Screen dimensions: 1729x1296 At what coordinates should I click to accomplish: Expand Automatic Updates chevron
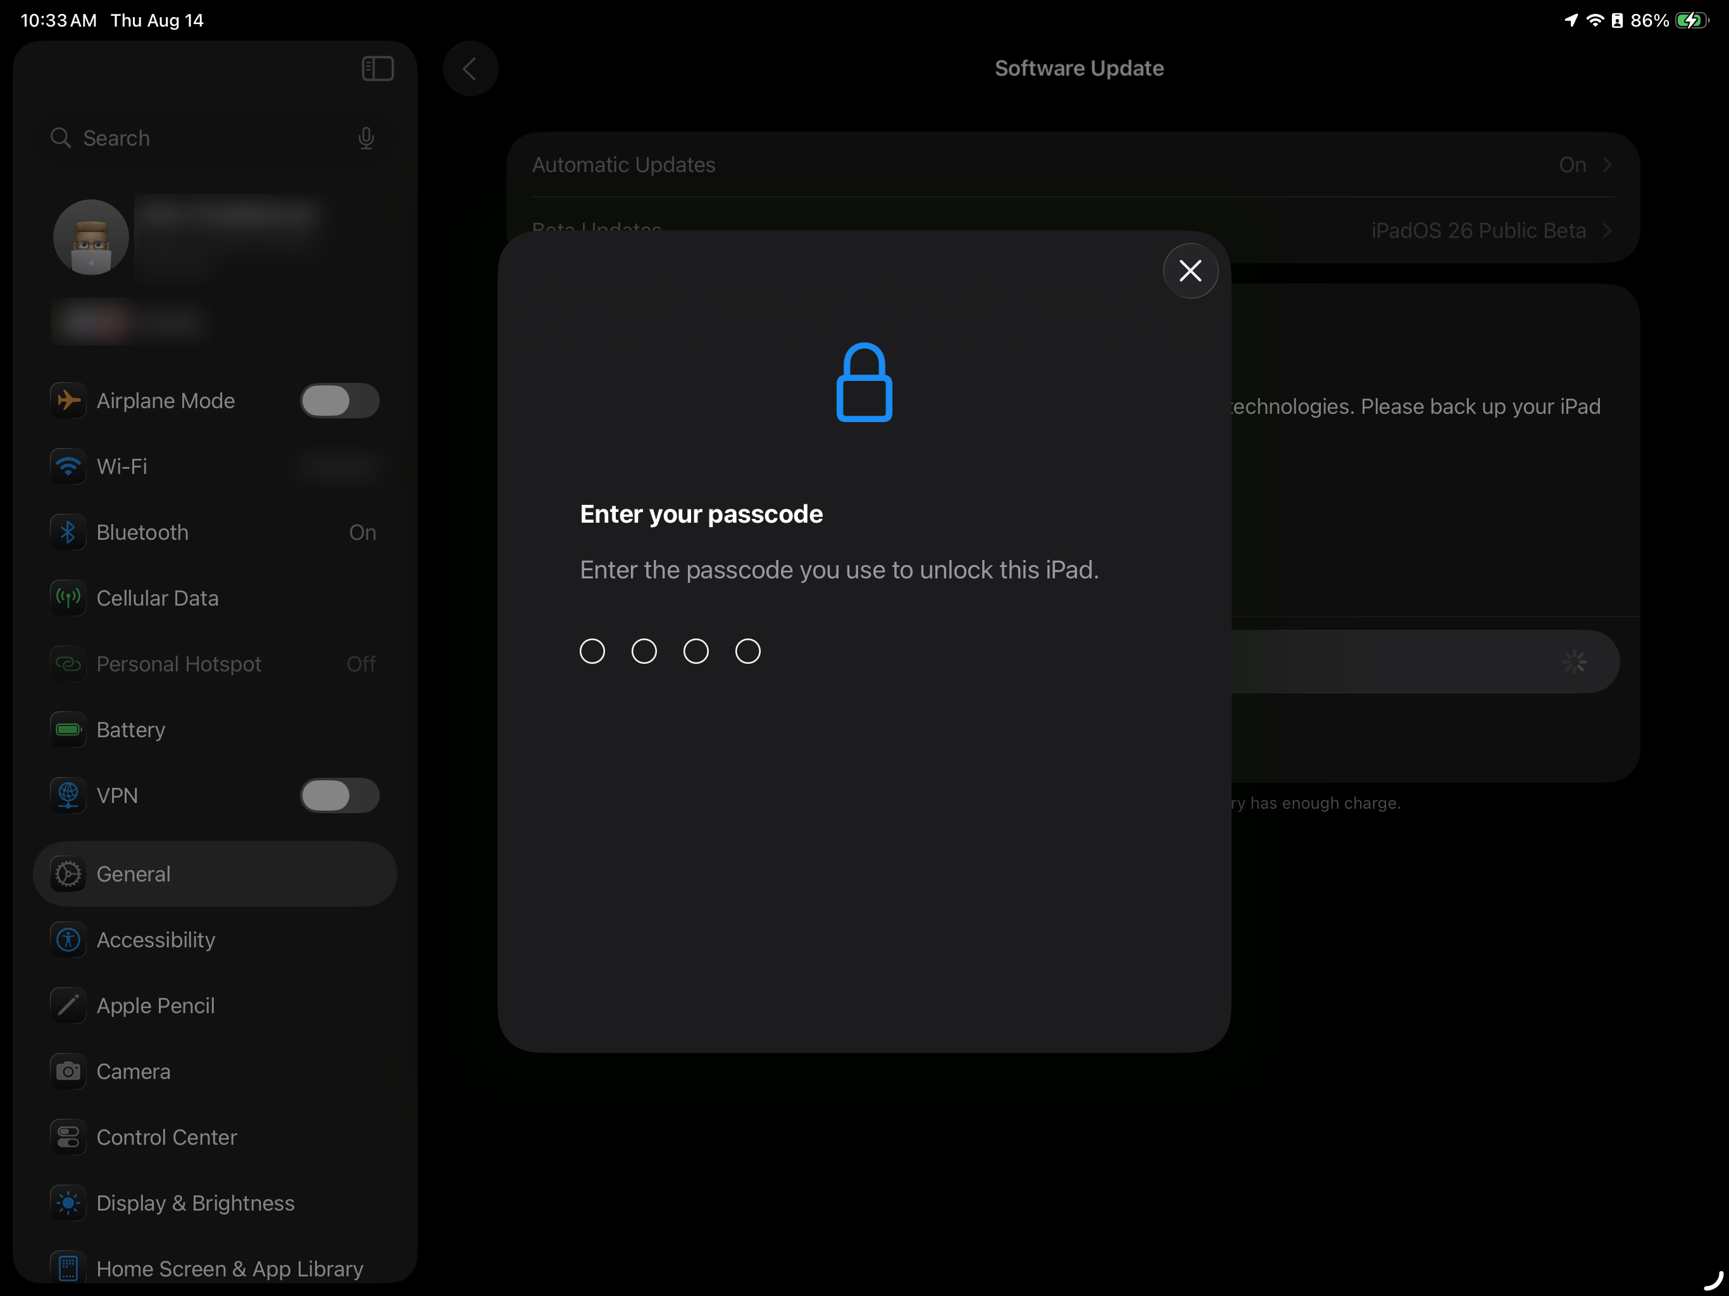[x=1607, y=165]
